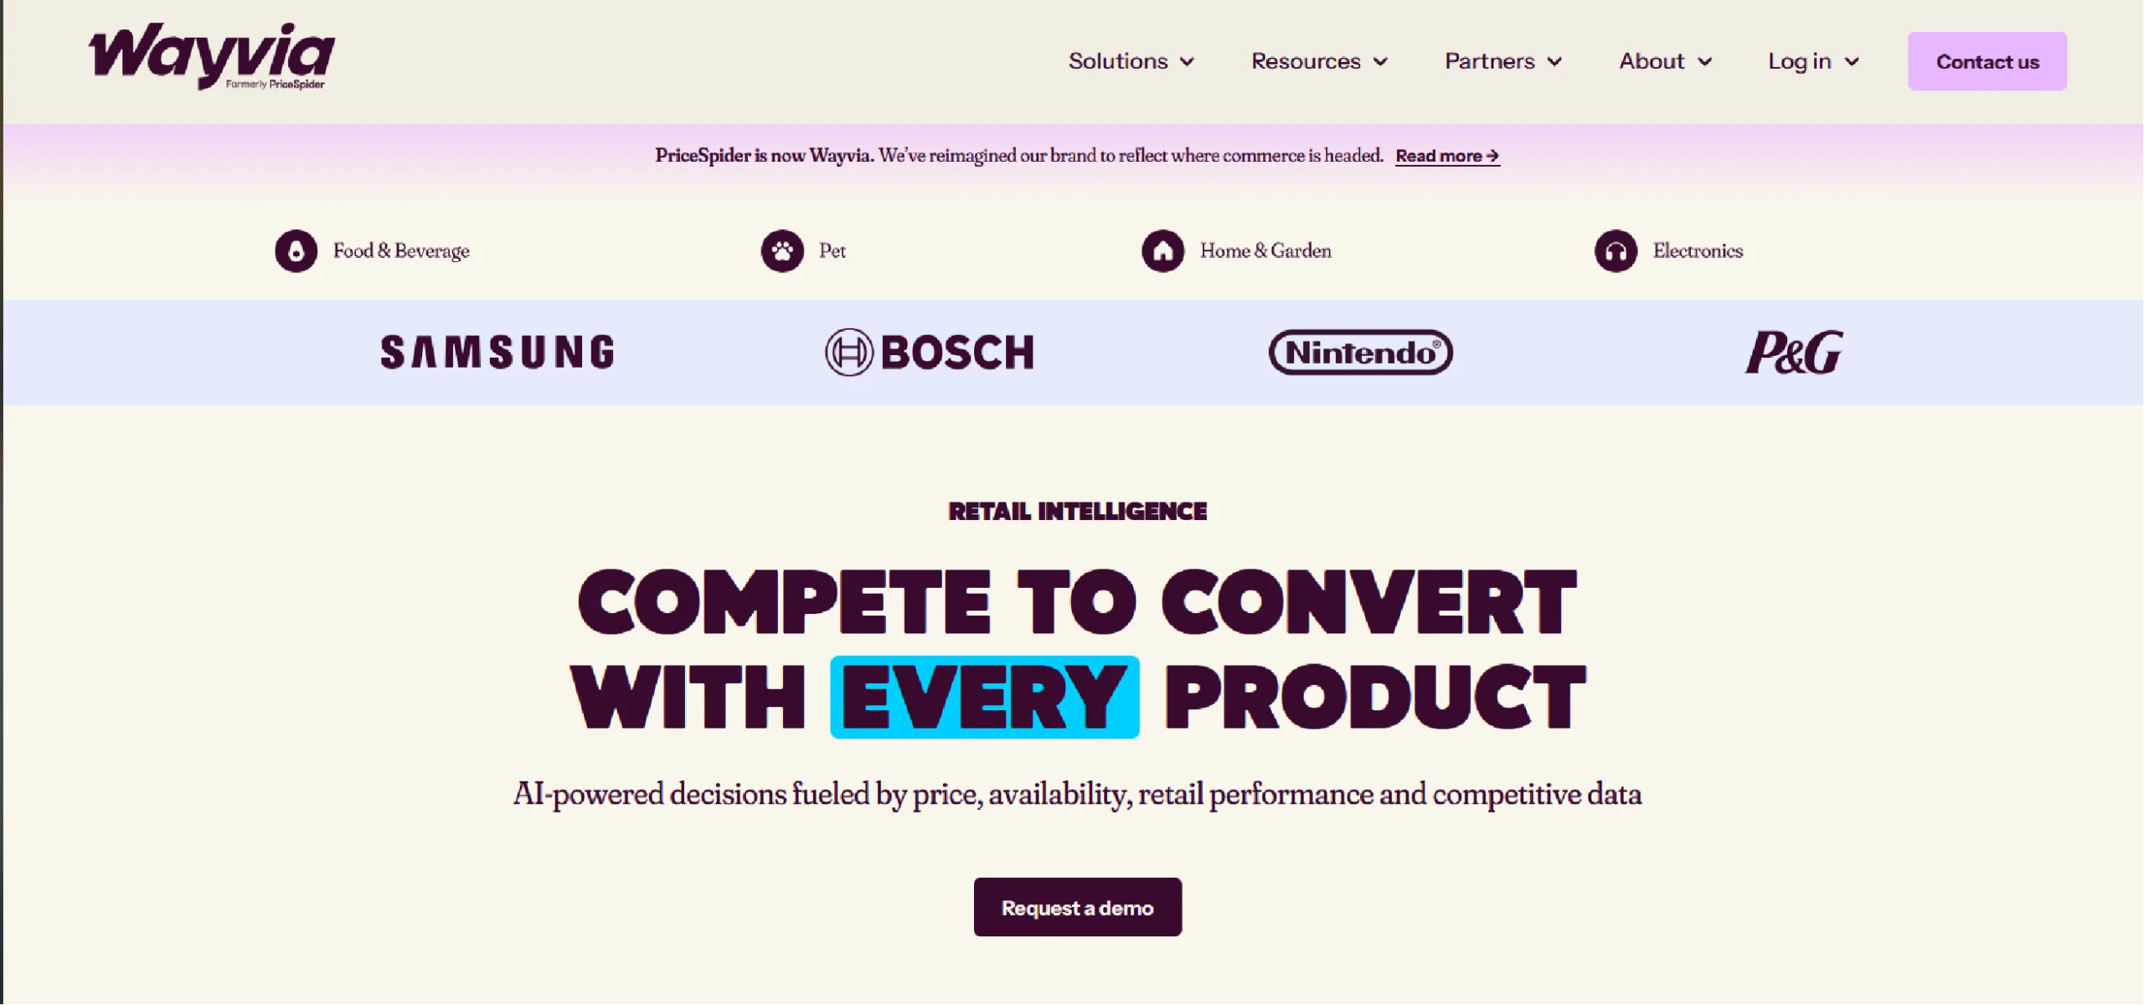
Task: Click the Electronics headphones icon
Action: 1615,250
